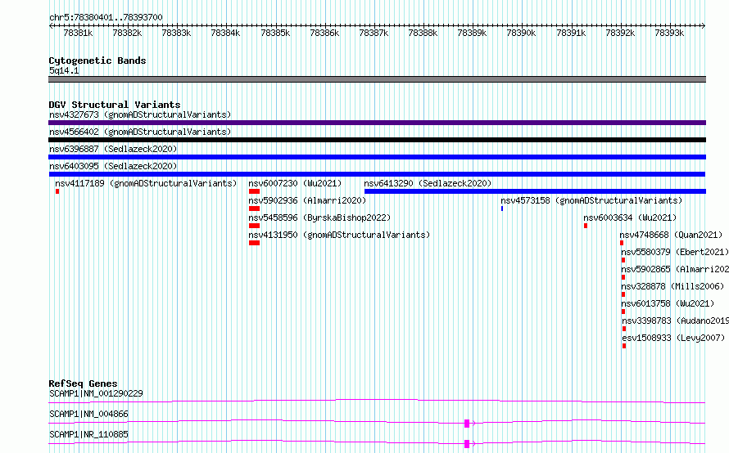Click the chr5:78380401..78393700 coordinate label
729x453 pixels.
106,18
